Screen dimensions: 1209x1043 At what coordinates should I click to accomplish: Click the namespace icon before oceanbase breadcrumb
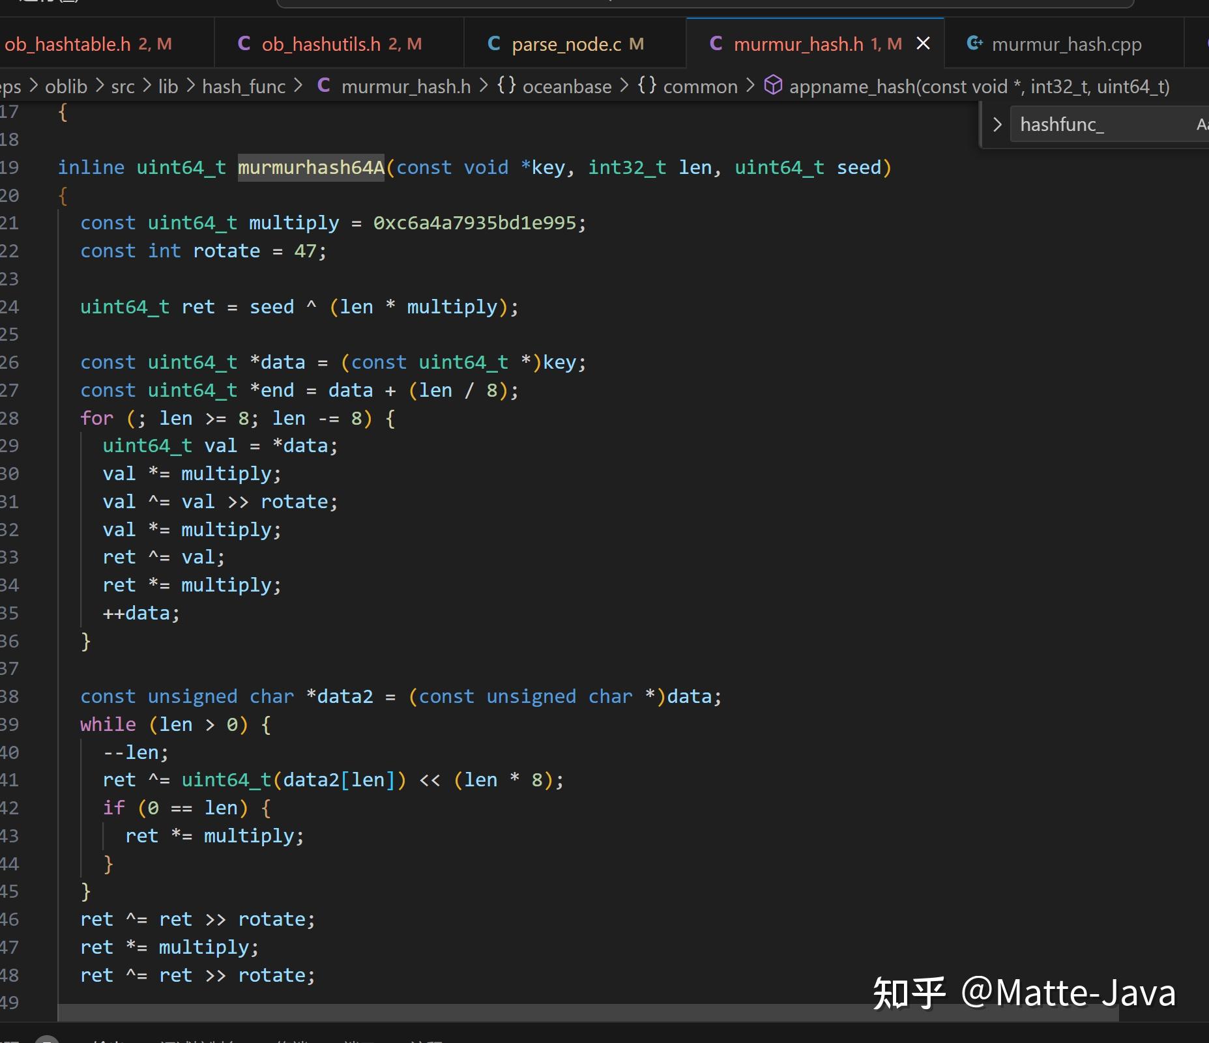[x=506, y=85]
